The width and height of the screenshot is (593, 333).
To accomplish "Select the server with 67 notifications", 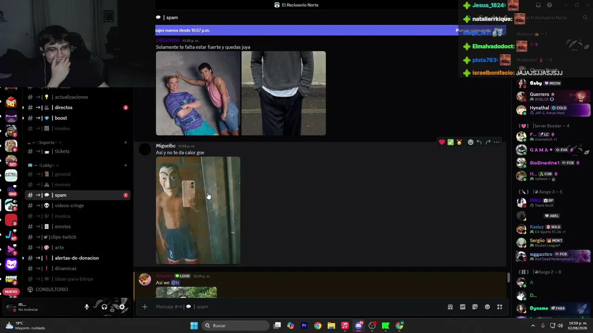I will tap(11, 235).
